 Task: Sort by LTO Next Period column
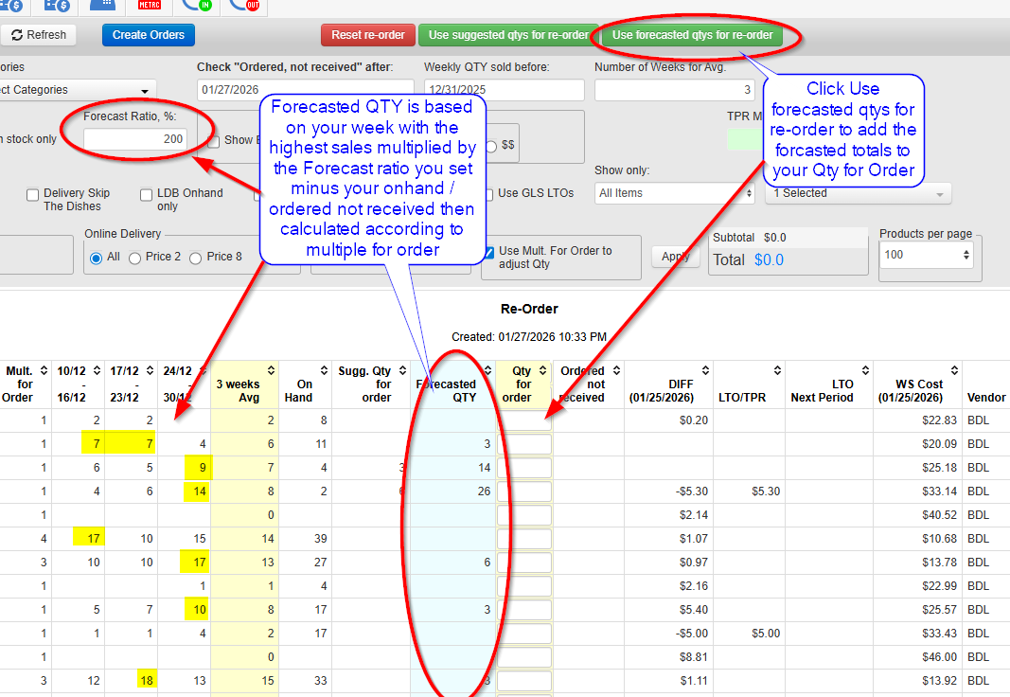865,370
